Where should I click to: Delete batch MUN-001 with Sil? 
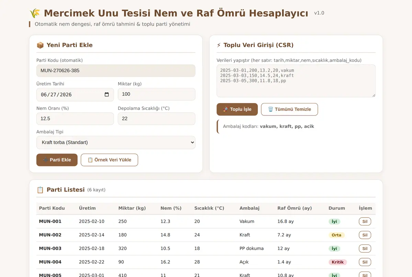[365, 221]
